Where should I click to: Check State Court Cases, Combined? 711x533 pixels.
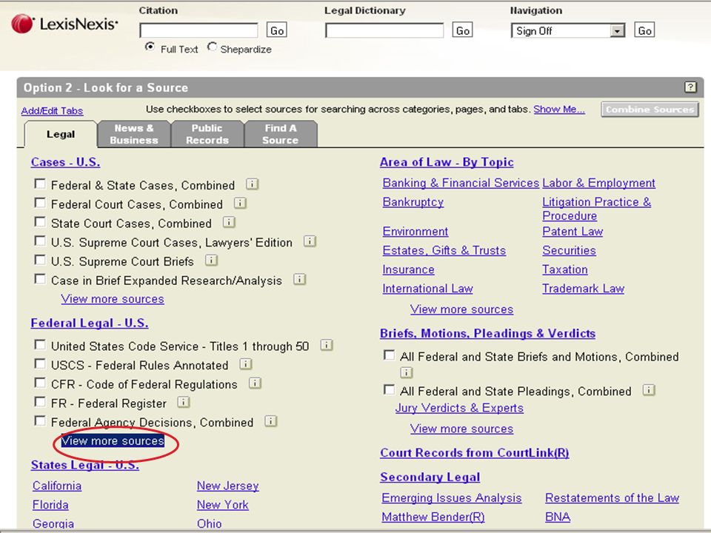(x=40, y=221)
